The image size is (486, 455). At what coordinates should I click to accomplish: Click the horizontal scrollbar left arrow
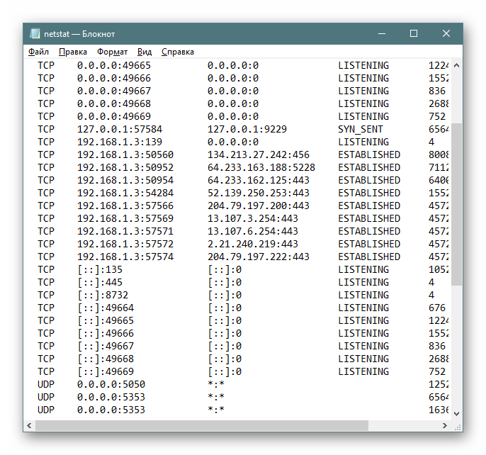coord(30,425)
